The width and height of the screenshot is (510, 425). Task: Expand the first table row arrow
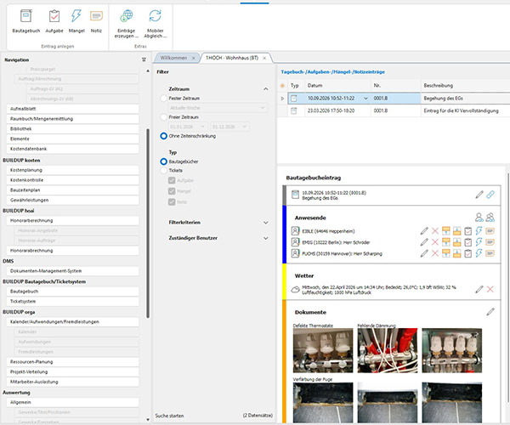282,99
